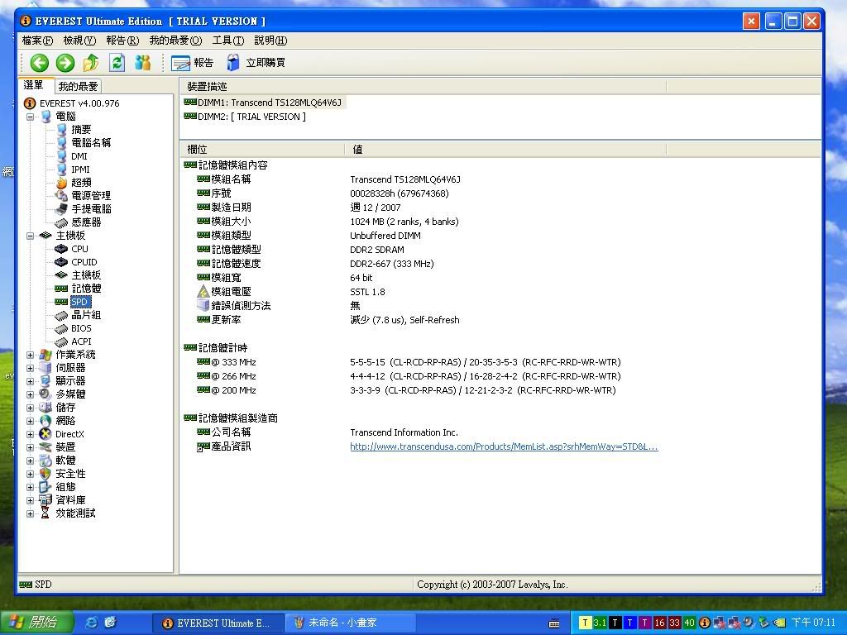Click the green Back arrow toolbar icon
The width and height of the screenshot is (847, 635).
pos(39,63)
